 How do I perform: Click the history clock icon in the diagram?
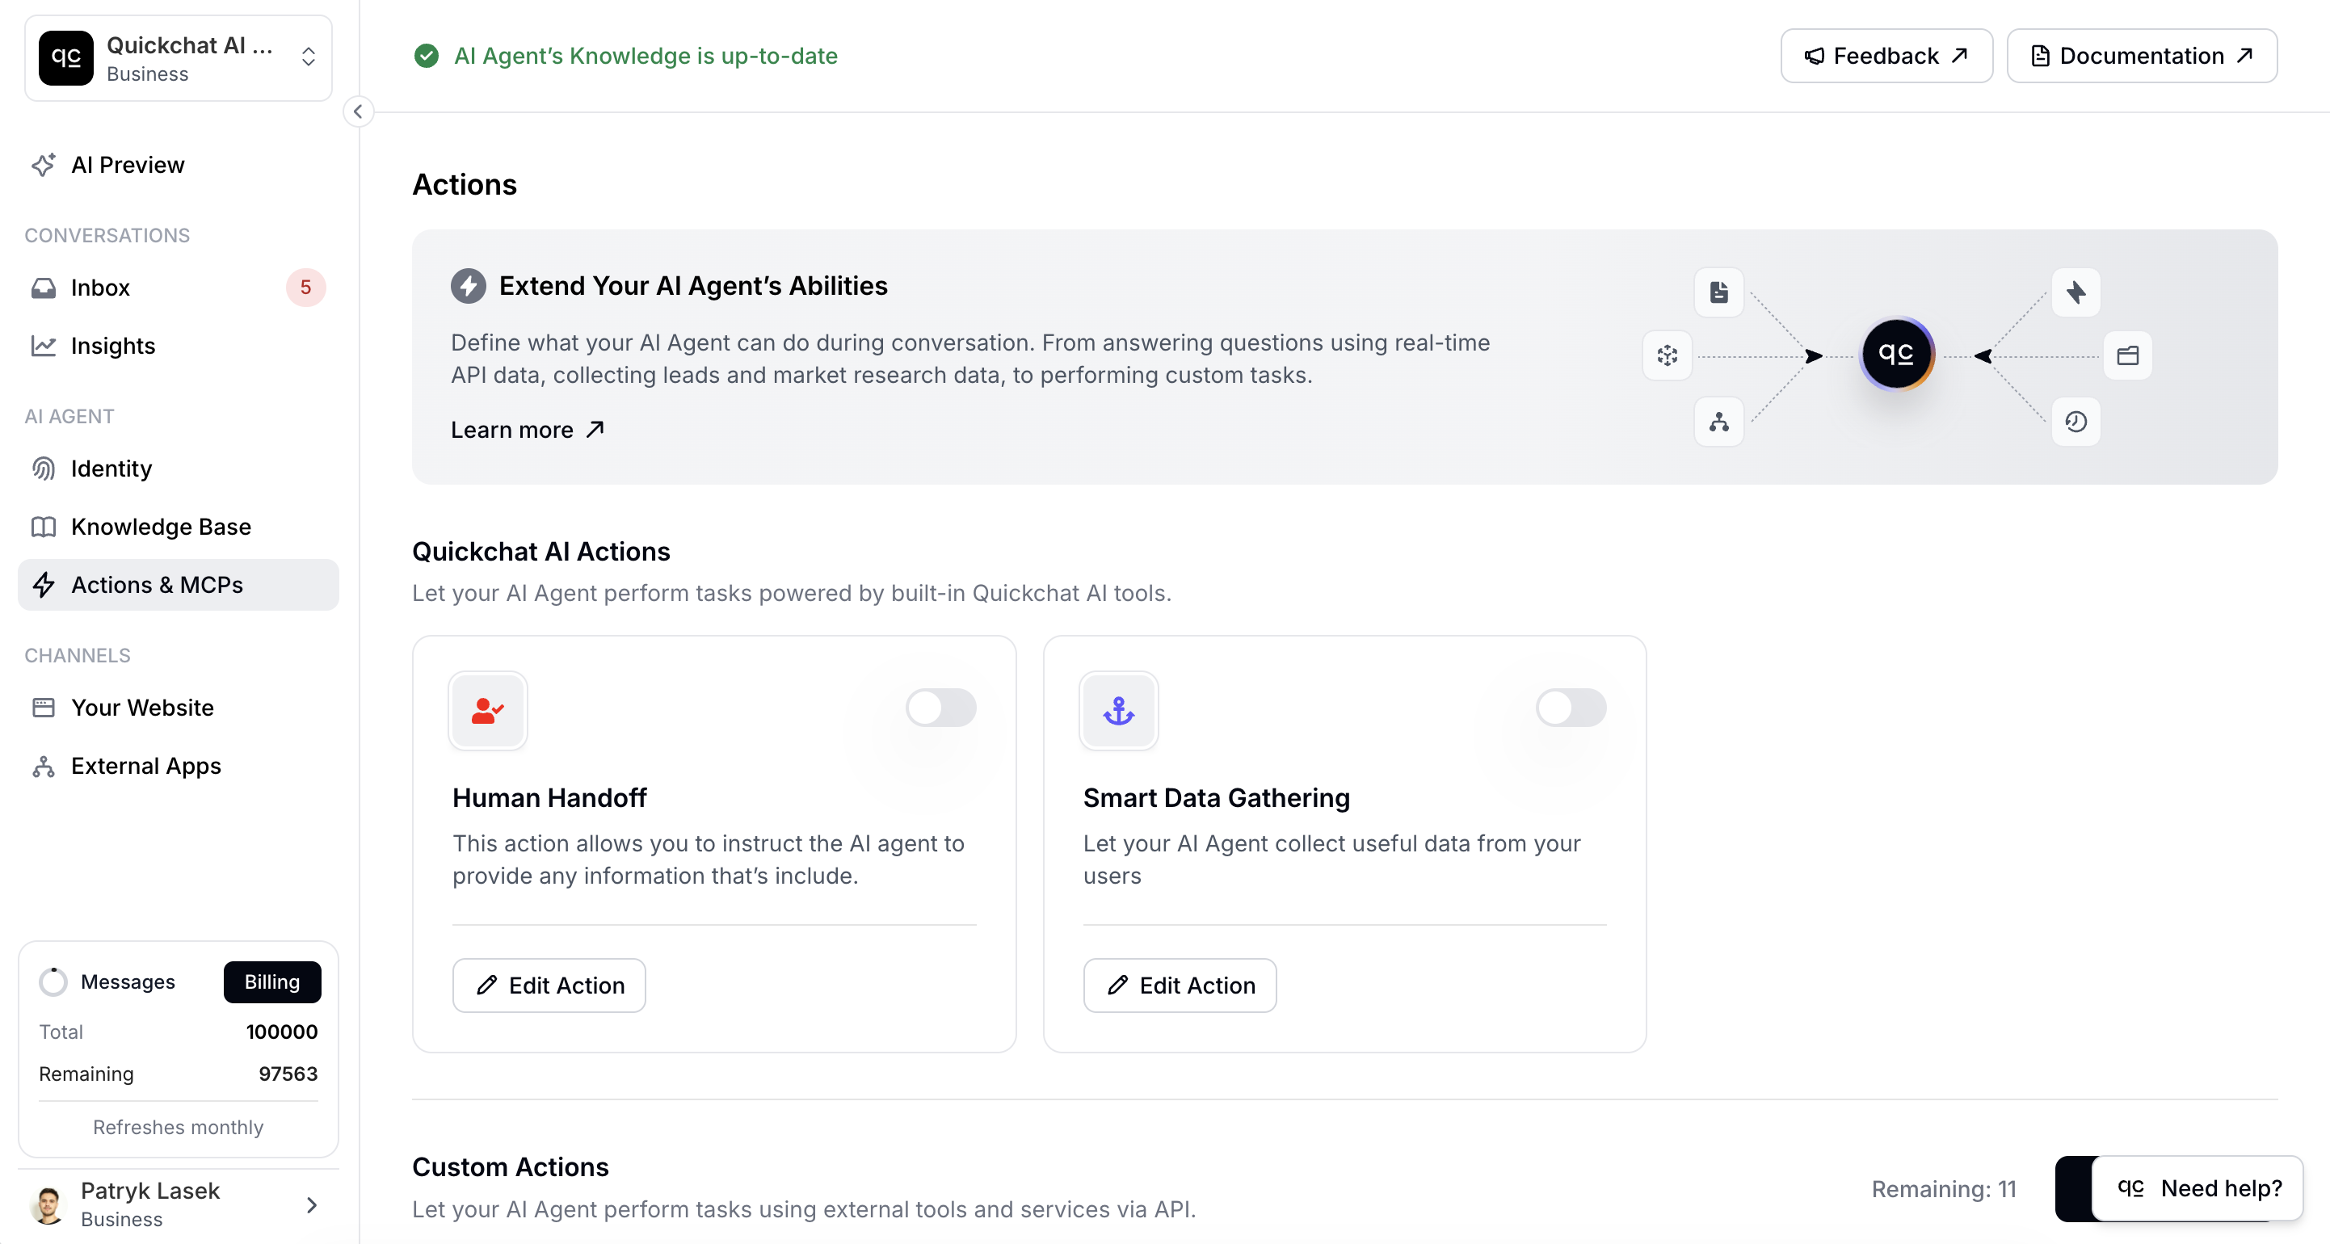[x=2075, y=422]
